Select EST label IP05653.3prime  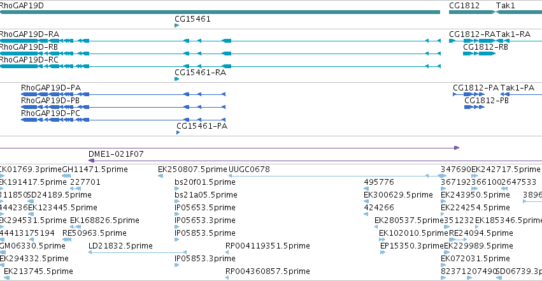pos(205,220)
